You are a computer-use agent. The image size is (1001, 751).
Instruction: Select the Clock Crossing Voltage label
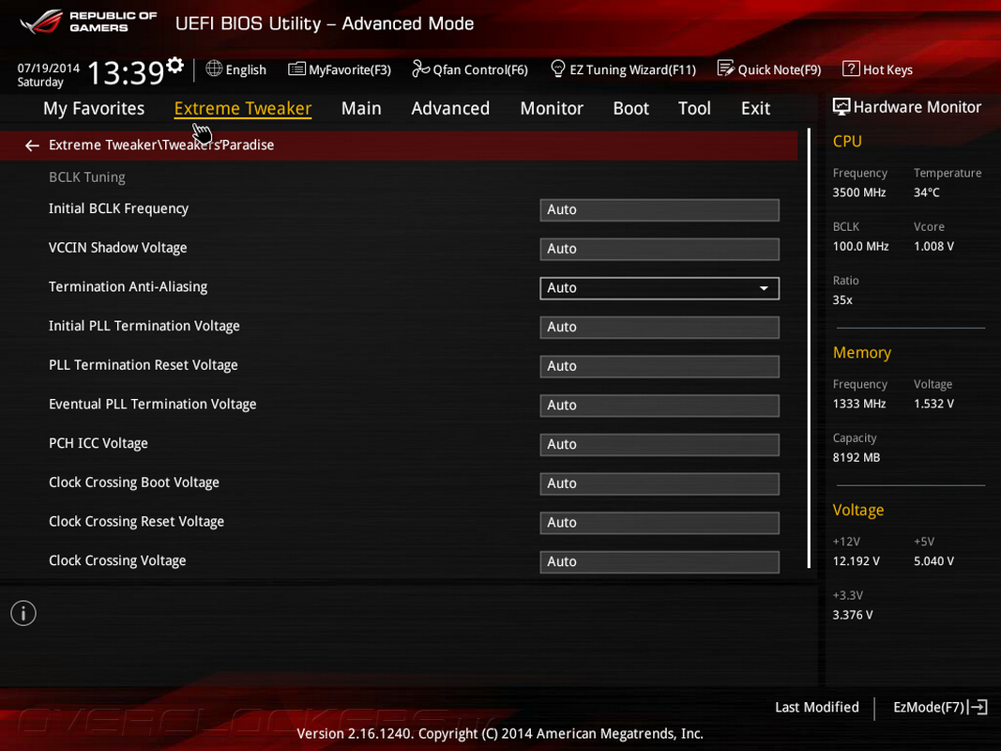tap(117, 560)
